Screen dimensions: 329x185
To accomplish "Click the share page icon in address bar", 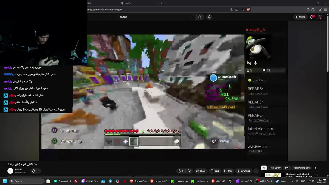I will (x=242, y=10).
